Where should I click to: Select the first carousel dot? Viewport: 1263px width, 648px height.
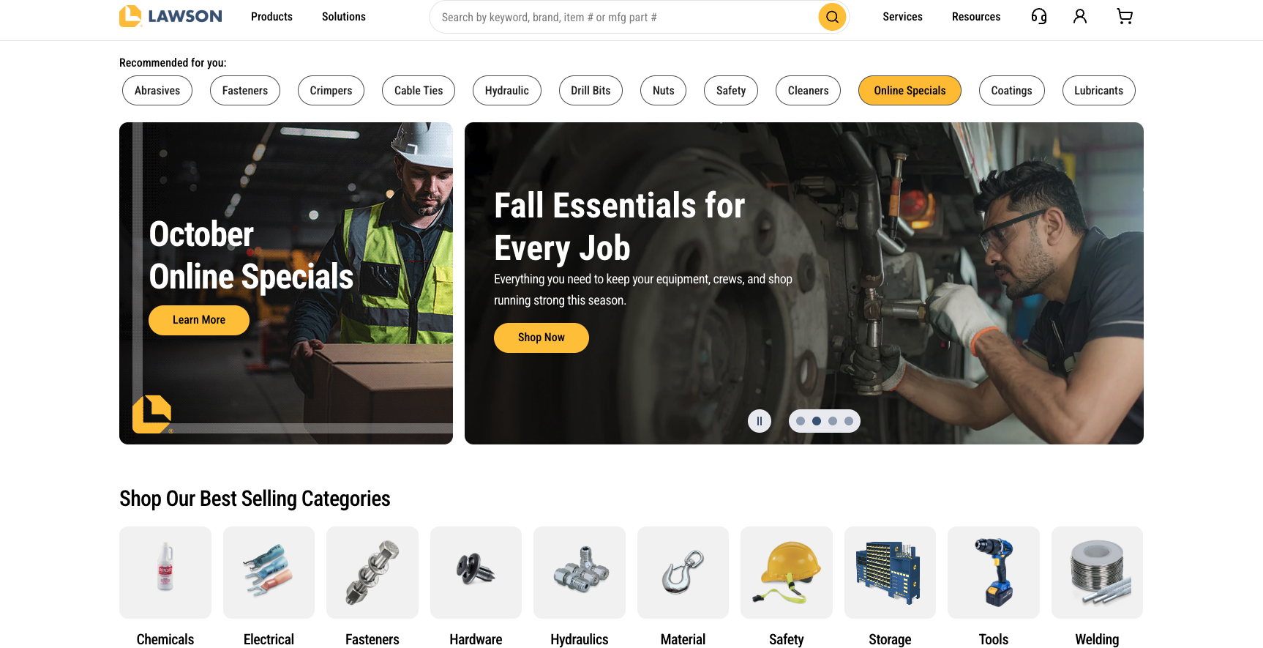coord(801,421)
